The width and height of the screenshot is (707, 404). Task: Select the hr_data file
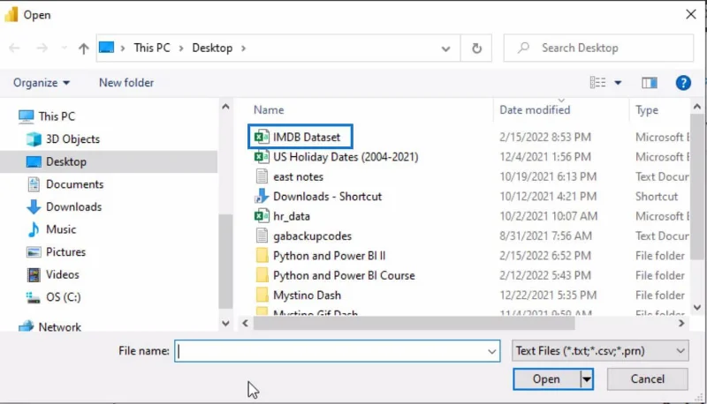[x=292, y=216]
